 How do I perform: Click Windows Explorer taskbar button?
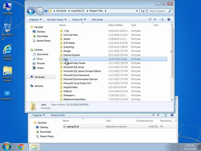[34, 147]
